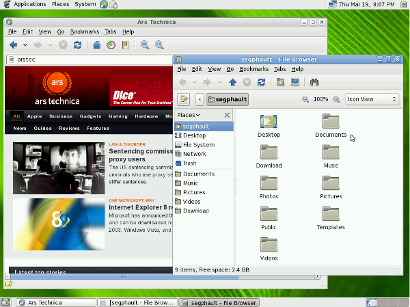
Task: Click the zoom in magnifier in the browser toolbar
Action: pos(159,45)
